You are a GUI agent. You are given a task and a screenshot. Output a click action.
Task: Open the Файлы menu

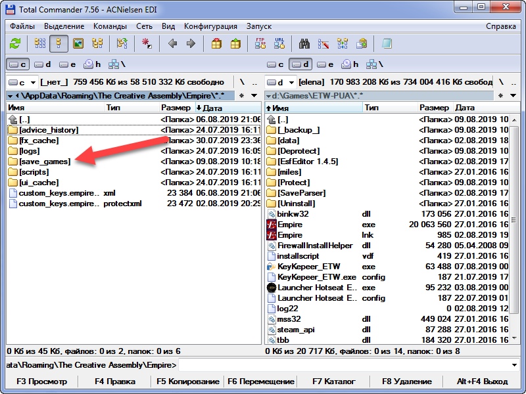(22, 26)
